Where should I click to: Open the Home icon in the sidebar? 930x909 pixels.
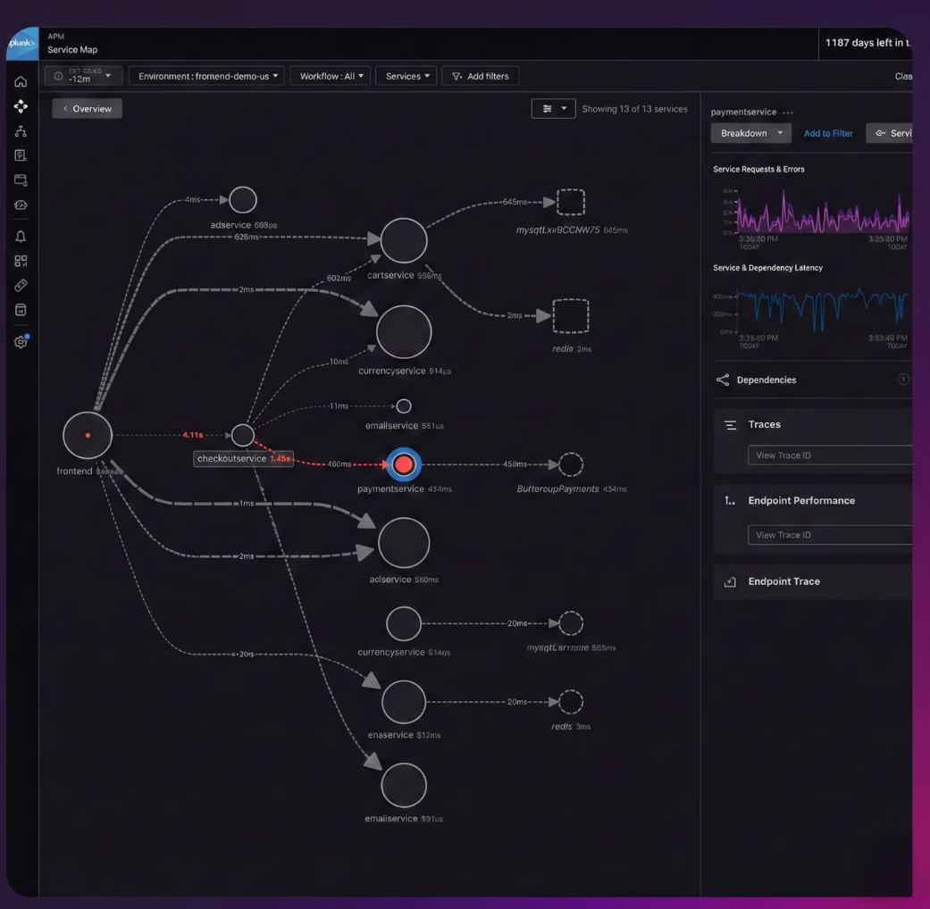point(21,81)
